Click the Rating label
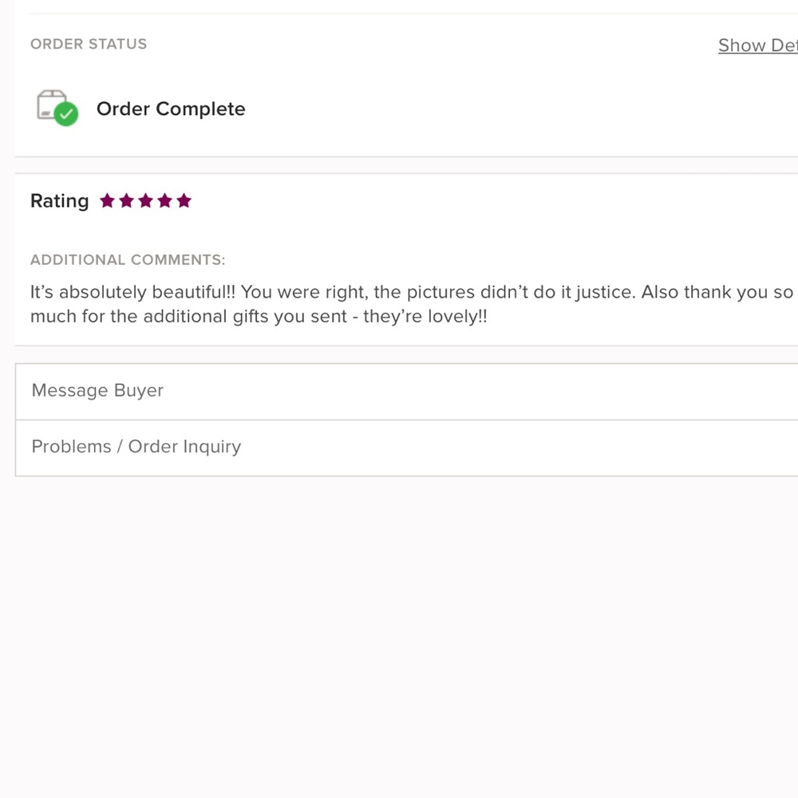Screen dimensions: 798x798 60,201
